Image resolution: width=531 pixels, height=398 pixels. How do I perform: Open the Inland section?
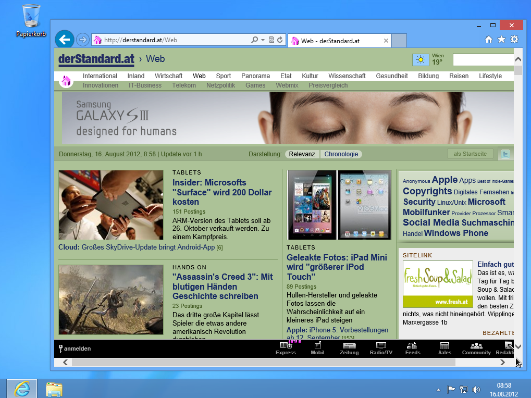tap(136, 76)
